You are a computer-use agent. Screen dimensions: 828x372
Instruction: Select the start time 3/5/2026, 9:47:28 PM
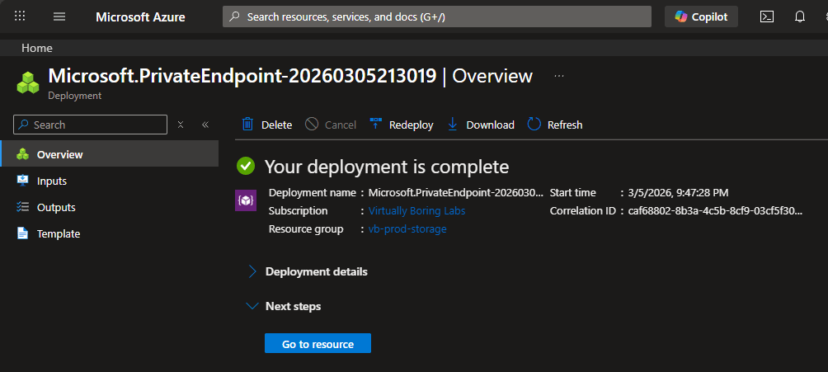coord(678,193)
